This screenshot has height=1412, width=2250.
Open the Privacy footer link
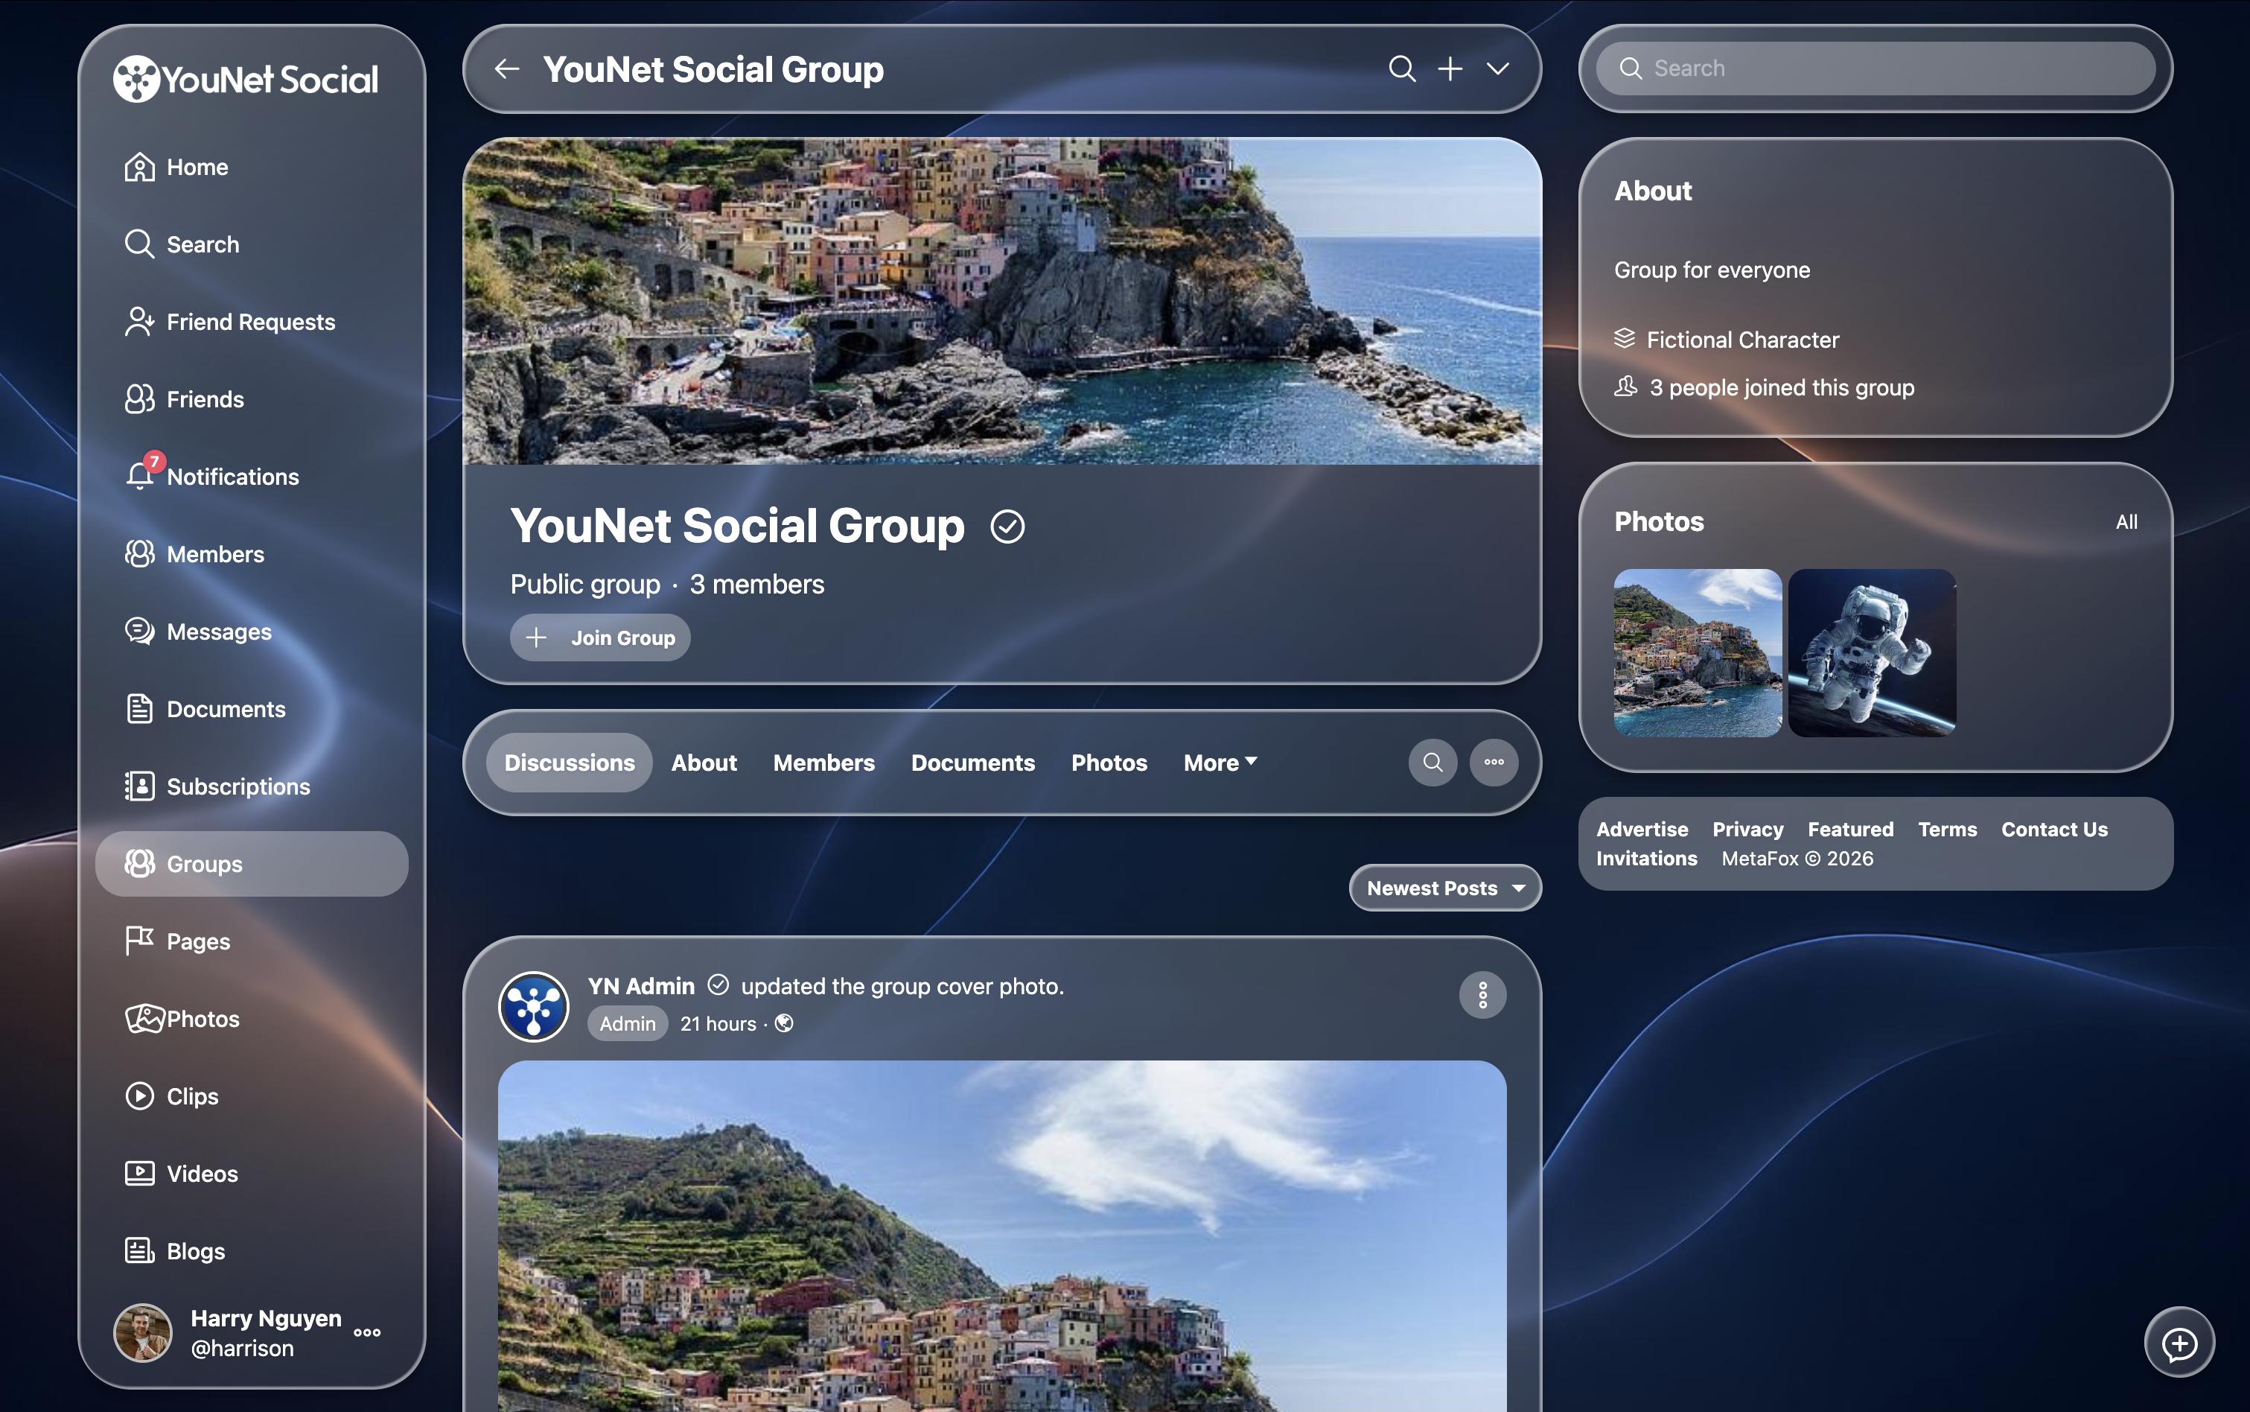1747,828
